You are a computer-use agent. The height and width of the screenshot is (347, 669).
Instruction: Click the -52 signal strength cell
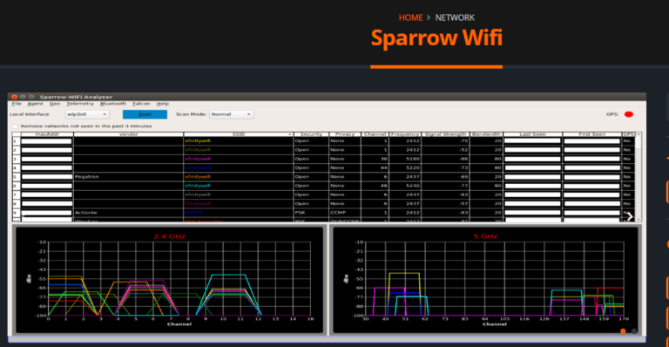pyautogui.click(x=445, y=150)
